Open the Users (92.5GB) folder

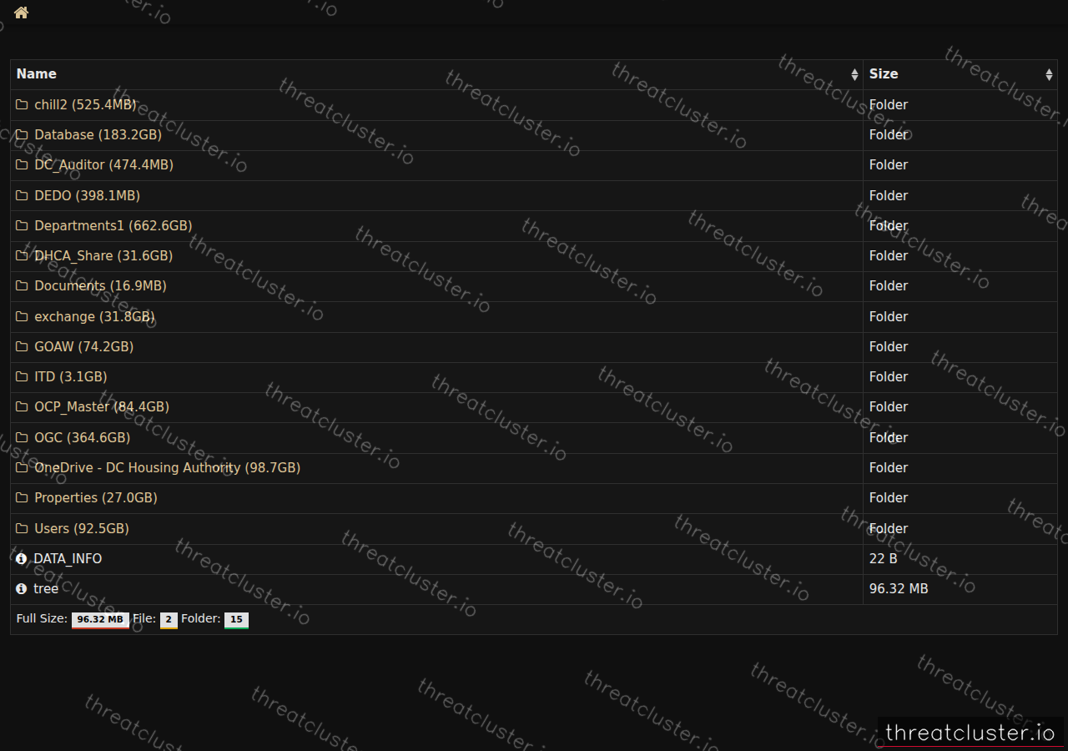81,528
